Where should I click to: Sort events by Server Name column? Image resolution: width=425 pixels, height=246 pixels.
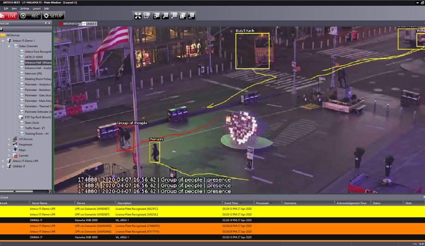52,203
